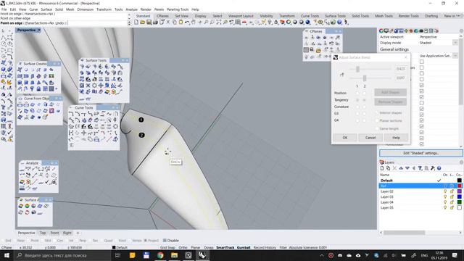464x261 pixels.
Task: Open Chrome from the Windows taskbar
Action: [x=160, y=255]
